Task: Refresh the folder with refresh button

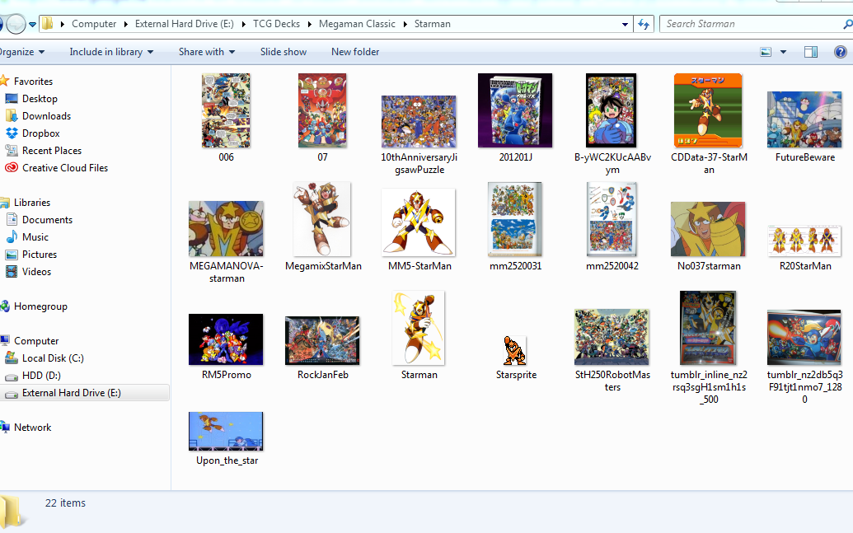Action: pos(644,24)
